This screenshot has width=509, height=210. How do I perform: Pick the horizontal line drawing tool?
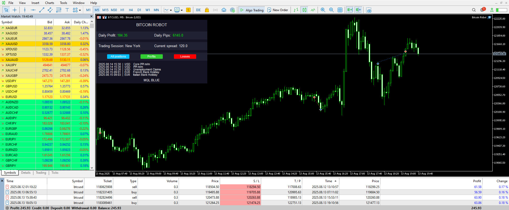33,10
